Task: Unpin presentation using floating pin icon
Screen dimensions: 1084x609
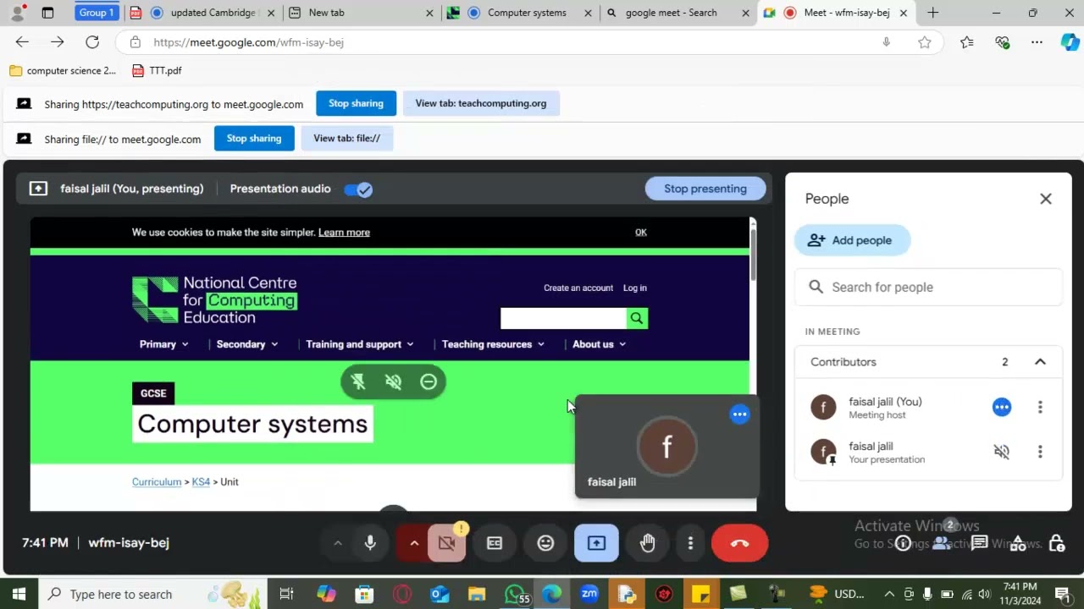Action: [358, 381]
